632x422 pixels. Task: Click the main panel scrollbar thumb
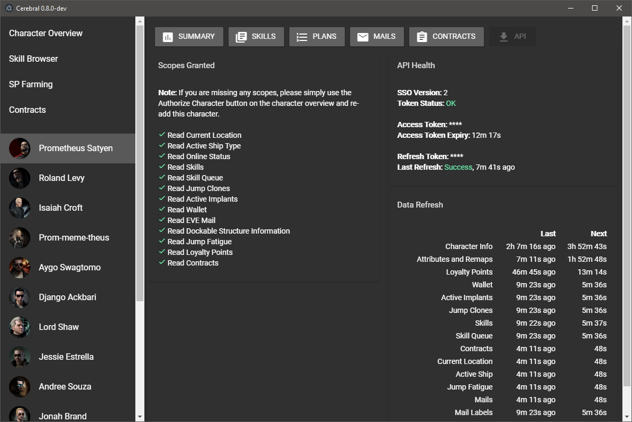click(627, 205)
